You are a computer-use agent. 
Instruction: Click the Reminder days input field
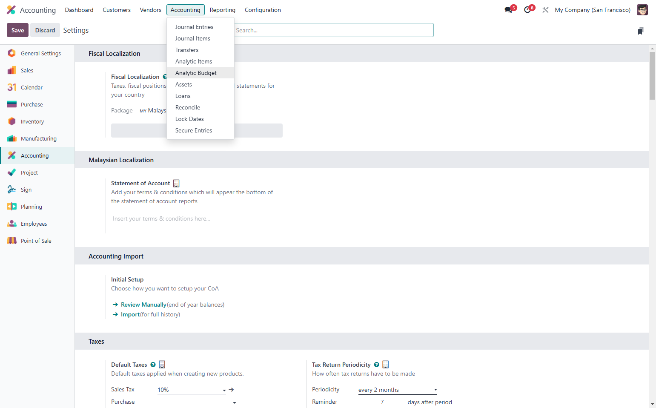tap(382, 402)
